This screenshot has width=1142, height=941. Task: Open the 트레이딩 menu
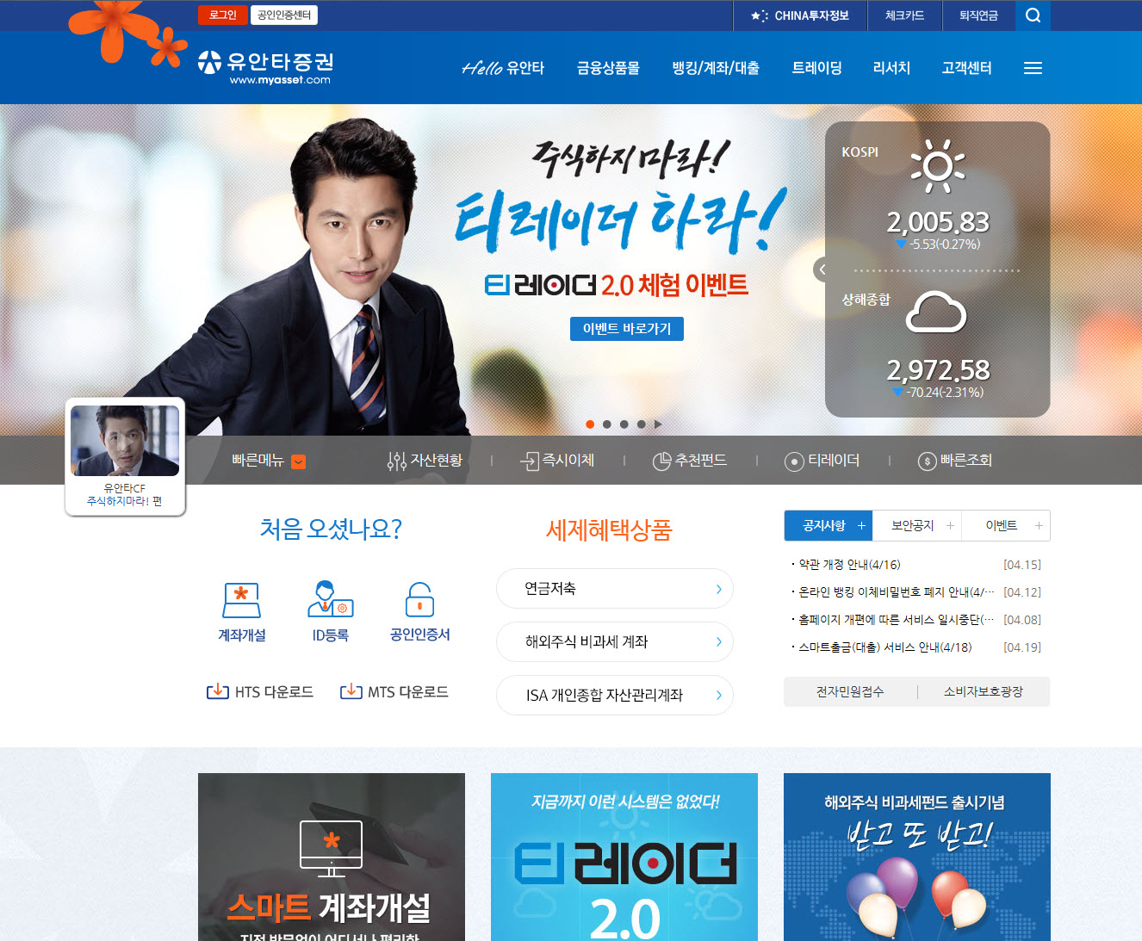(816, 68)
